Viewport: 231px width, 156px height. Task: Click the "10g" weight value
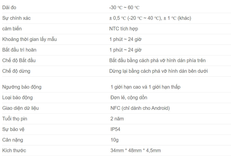[x=114, y=140]
